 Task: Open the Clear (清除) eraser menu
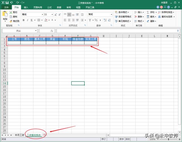coord(151,21)
